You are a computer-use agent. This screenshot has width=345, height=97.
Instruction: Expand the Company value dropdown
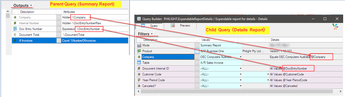[x=240, y=57]
